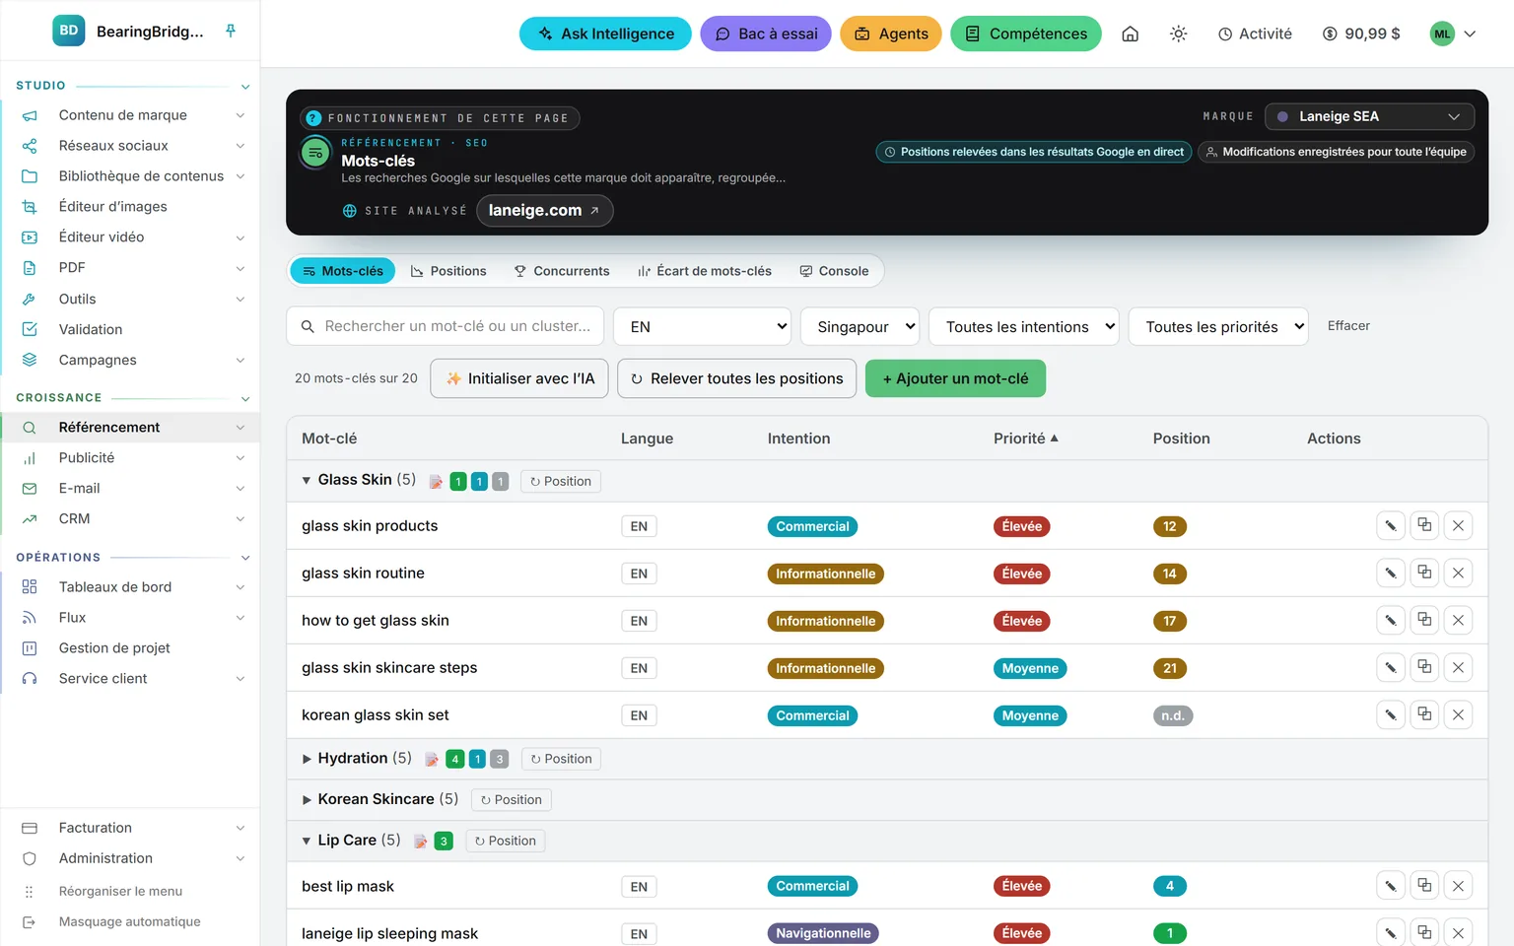Viewport: 1514px width, 946px height.
Task: Click Relever toutes les positions button
Action: point(736,378)
